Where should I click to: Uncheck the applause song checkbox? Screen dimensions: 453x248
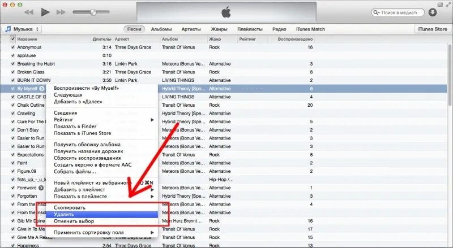coord(12,55)
